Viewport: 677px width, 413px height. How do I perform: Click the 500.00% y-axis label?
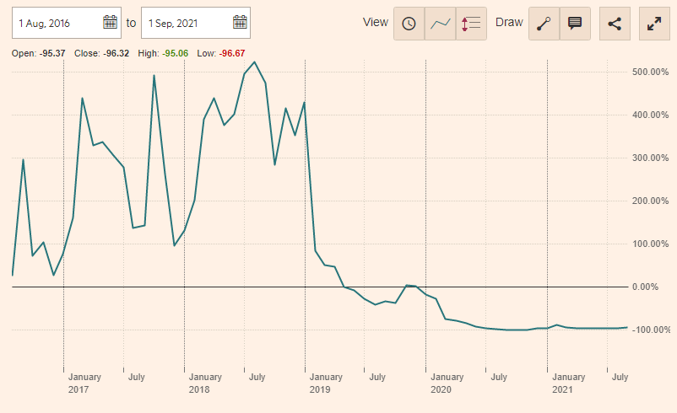pos(650,72)
